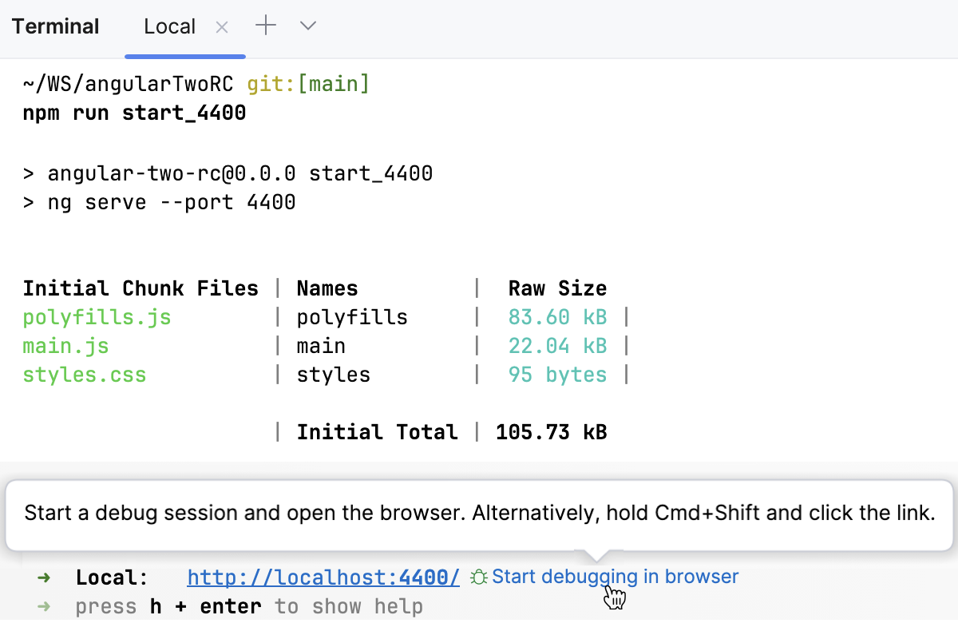Open the main.js file link
The width and height of the screenshot is (958, 623).
[x=65, y=345]
